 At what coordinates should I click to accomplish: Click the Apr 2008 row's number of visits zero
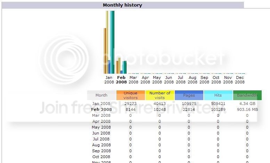point(159,121)
